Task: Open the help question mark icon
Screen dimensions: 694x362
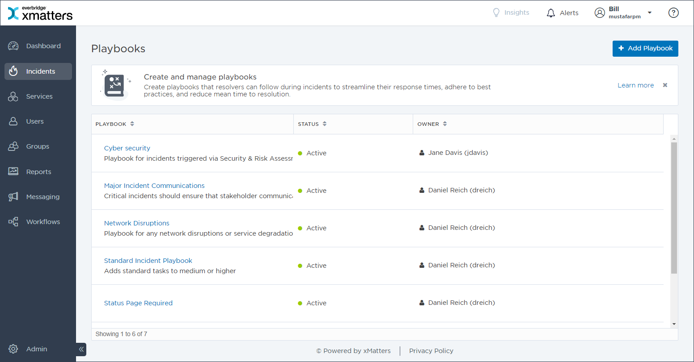Action: pos(673,13)
